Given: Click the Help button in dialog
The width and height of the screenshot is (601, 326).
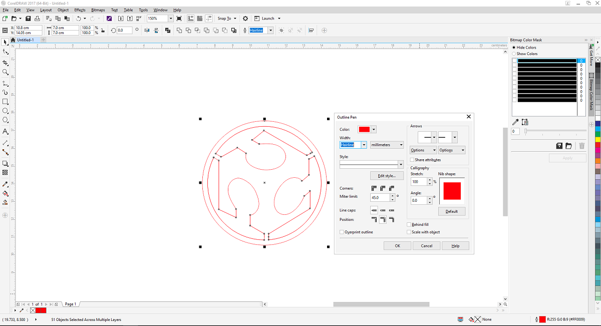Looking at the screenshot, I should pyautogui.click(x=455, y=246).
